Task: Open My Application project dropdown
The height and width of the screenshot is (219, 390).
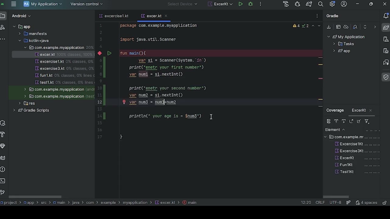Action: [43, 4]
